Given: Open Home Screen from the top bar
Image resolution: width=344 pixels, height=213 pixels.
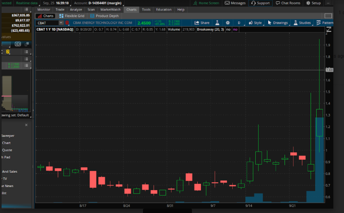Looking at the screenshot, I should 206,3.
